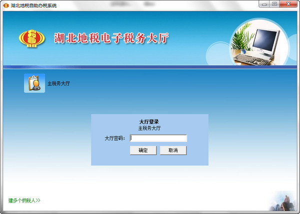The image size is (300, 214).
Task: Minimize the 湖北地税自助办税系统 window
Action: [x=264, y=4]
